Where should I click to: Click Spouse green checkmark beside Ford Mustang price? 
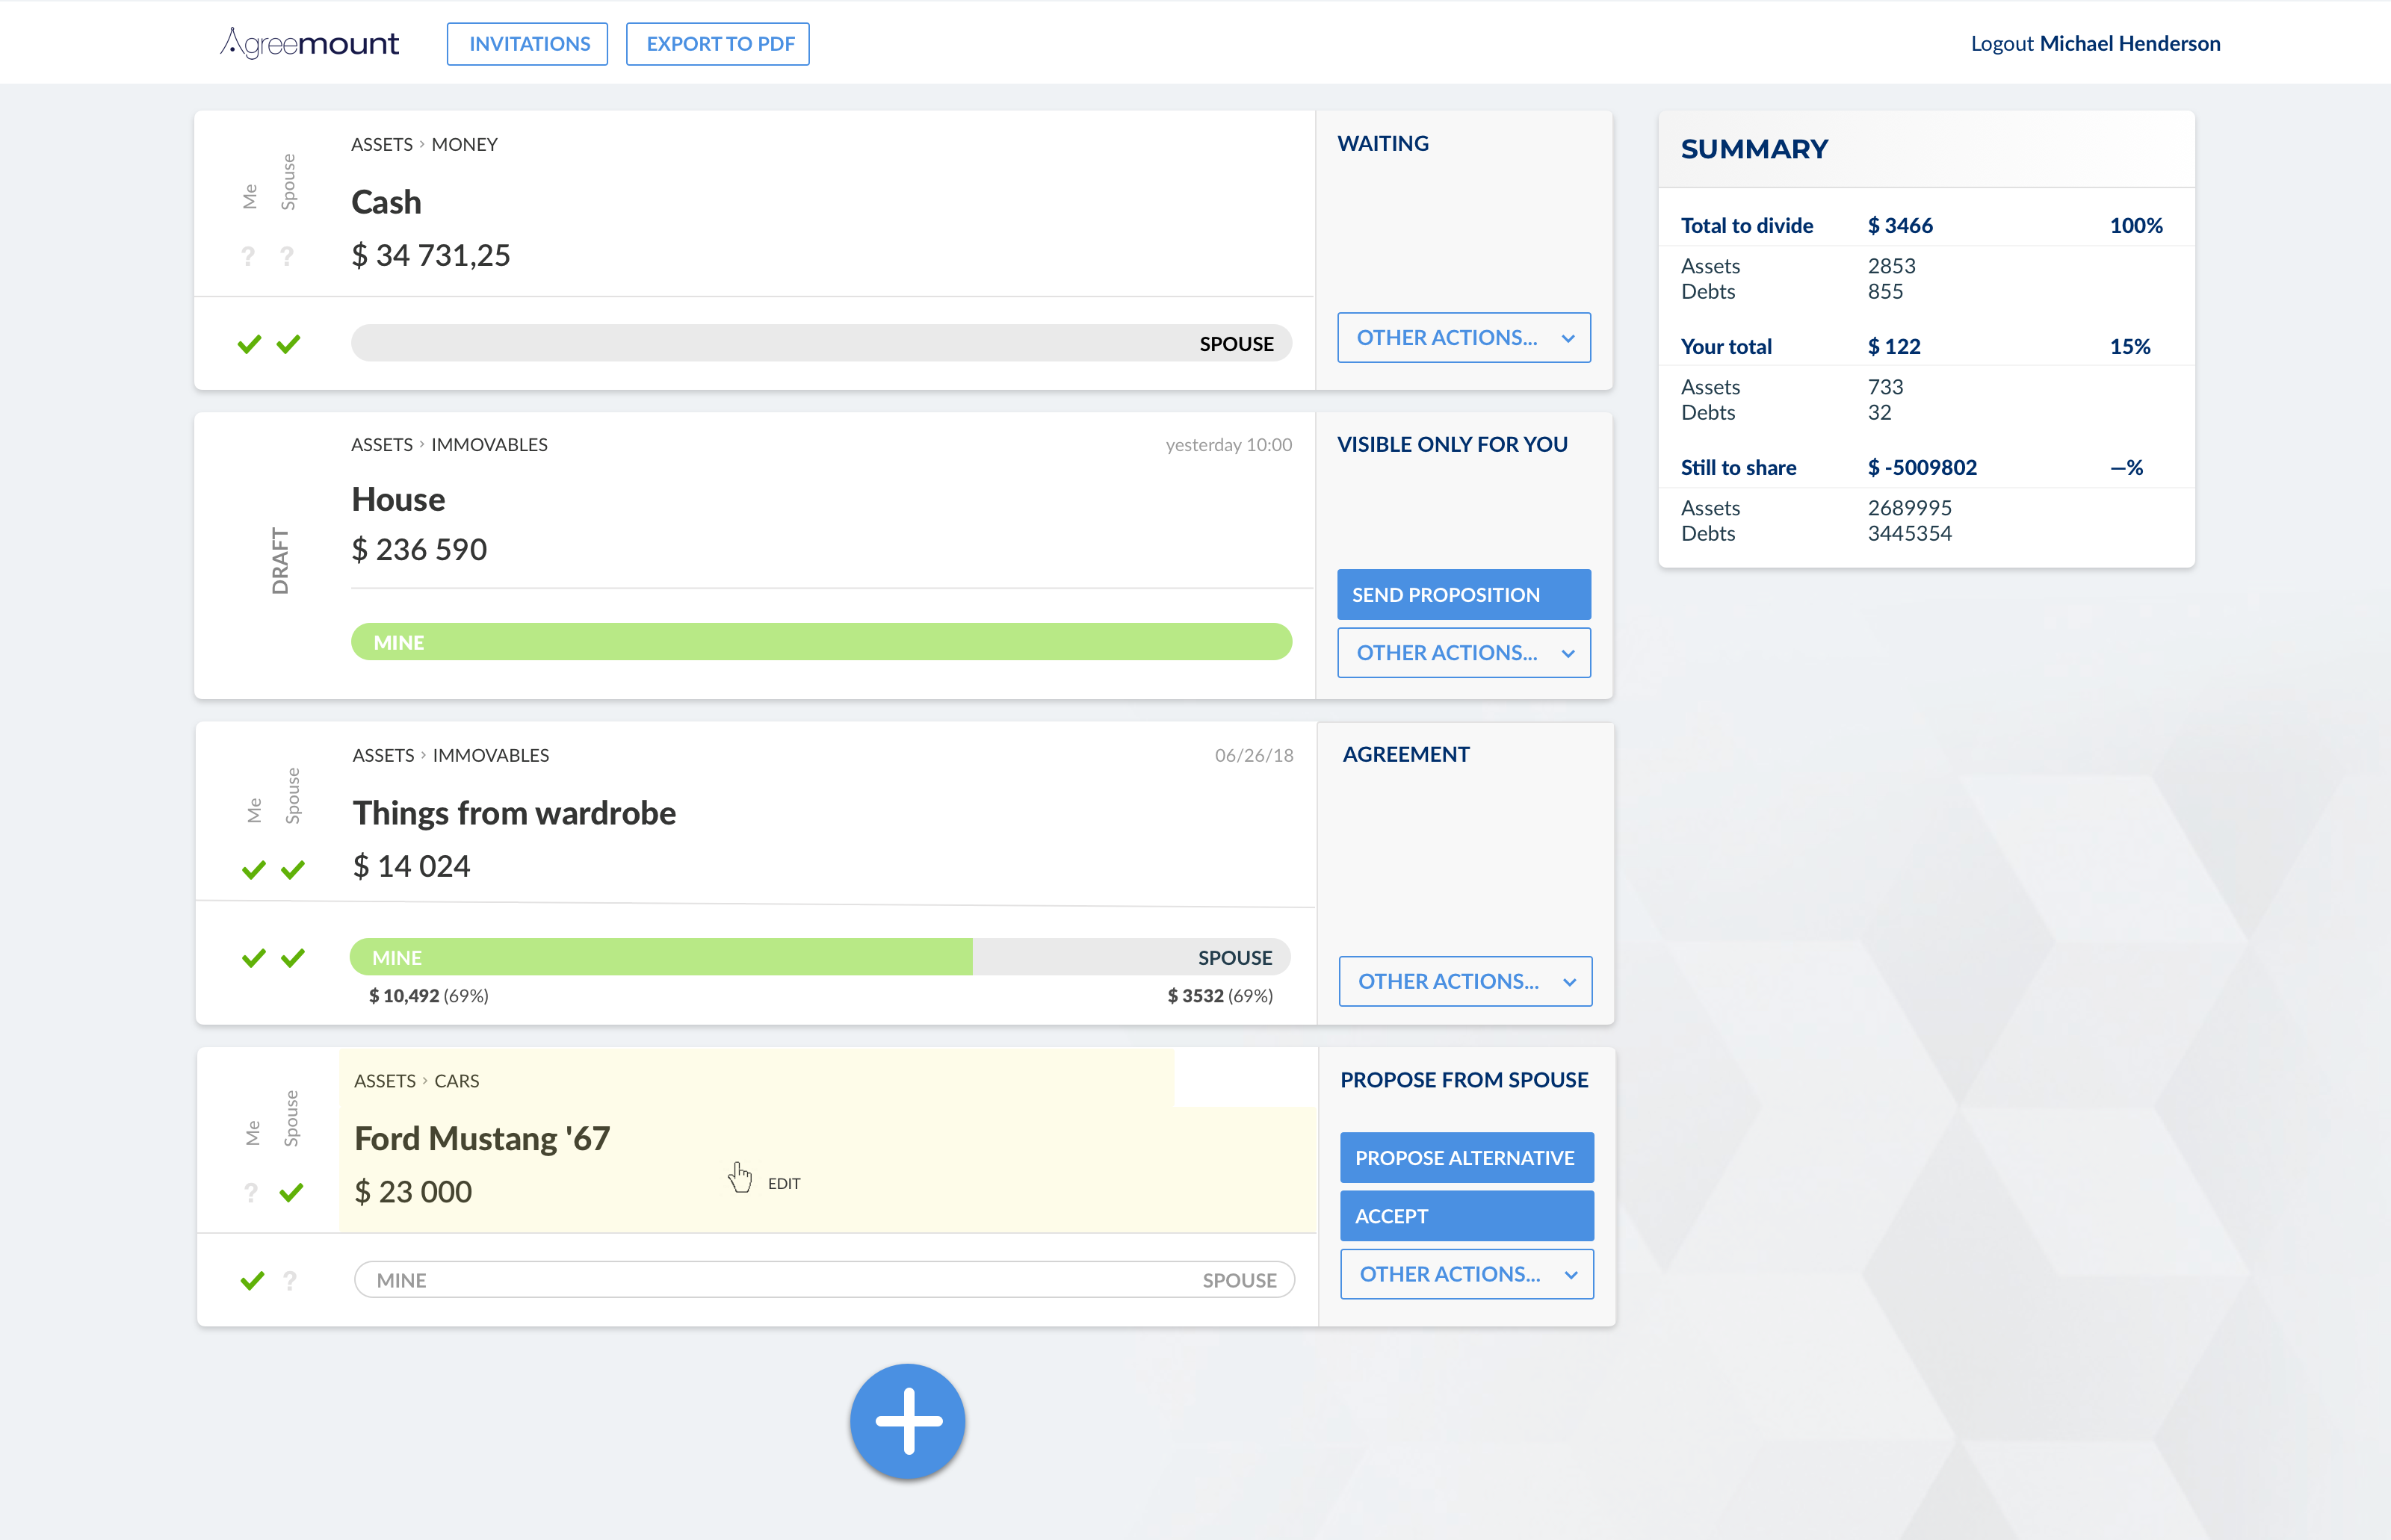291,1192
